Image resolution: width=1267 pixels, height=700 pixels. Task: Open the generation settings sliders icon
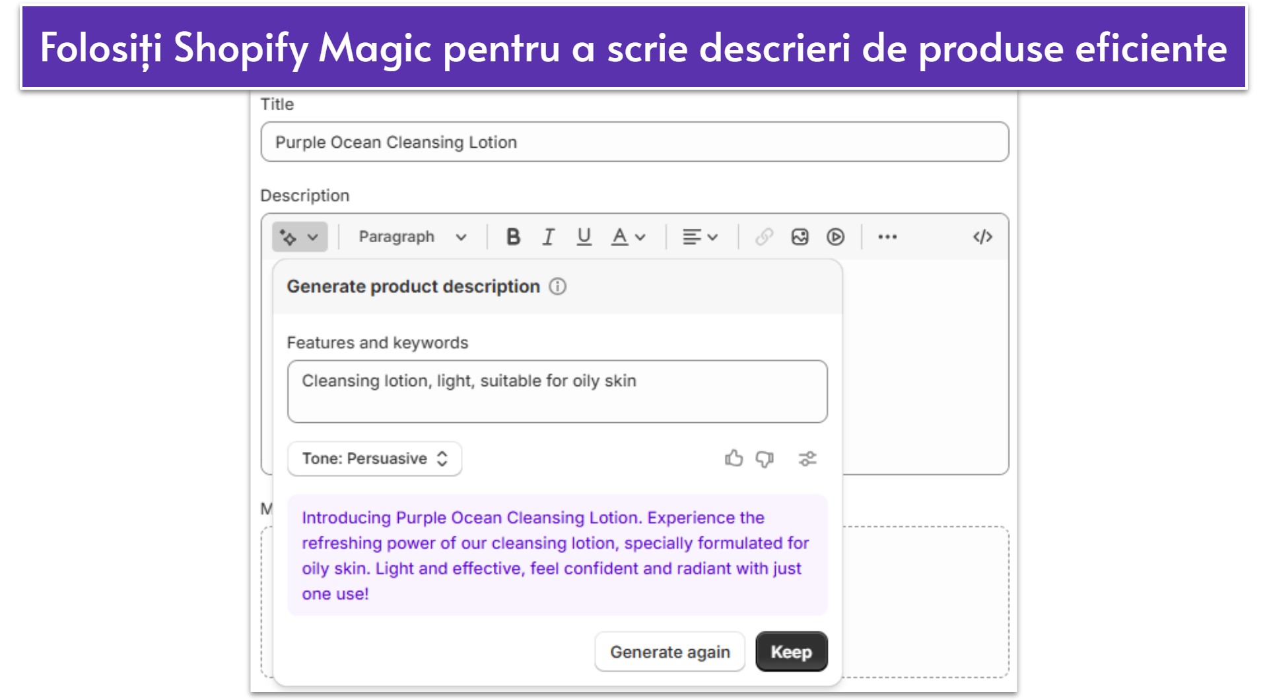[807, 459]
